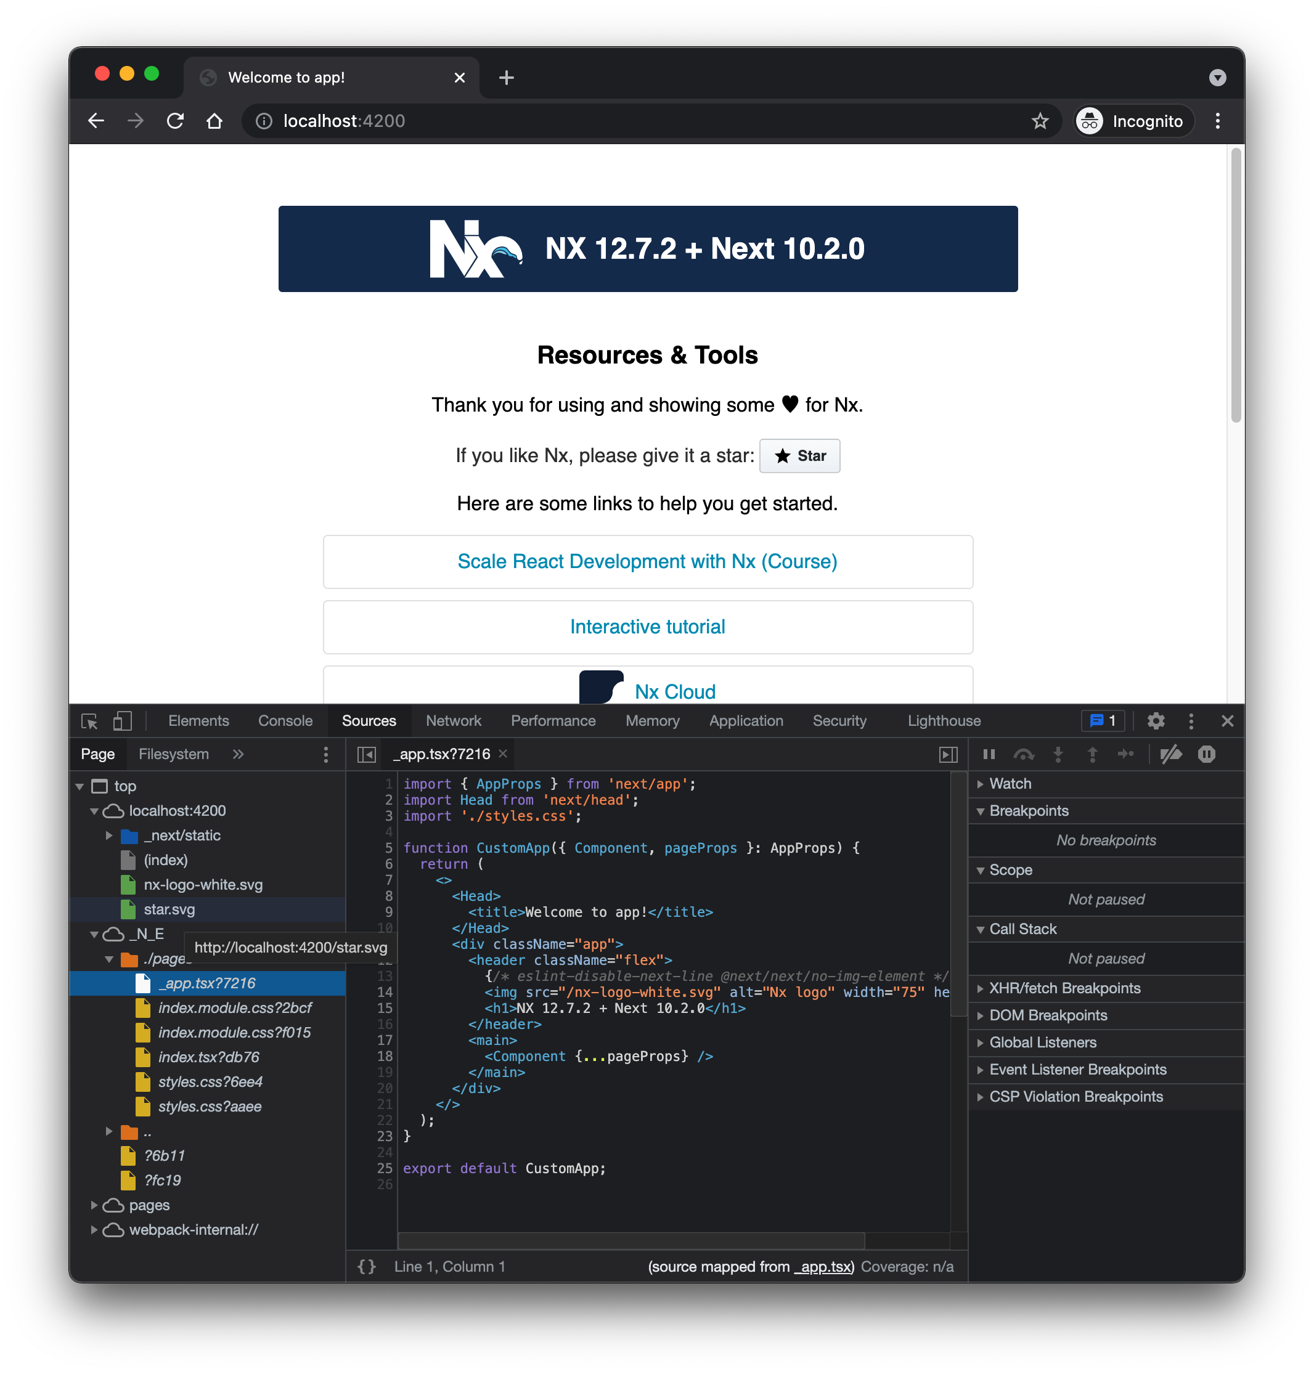
Task: Click the Step over next function call icon
Action: 1024,754
